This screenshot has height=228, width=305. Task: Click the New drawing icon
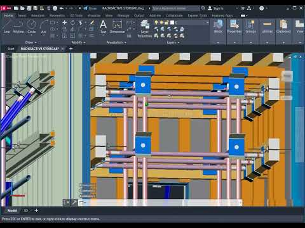[16, 8]
